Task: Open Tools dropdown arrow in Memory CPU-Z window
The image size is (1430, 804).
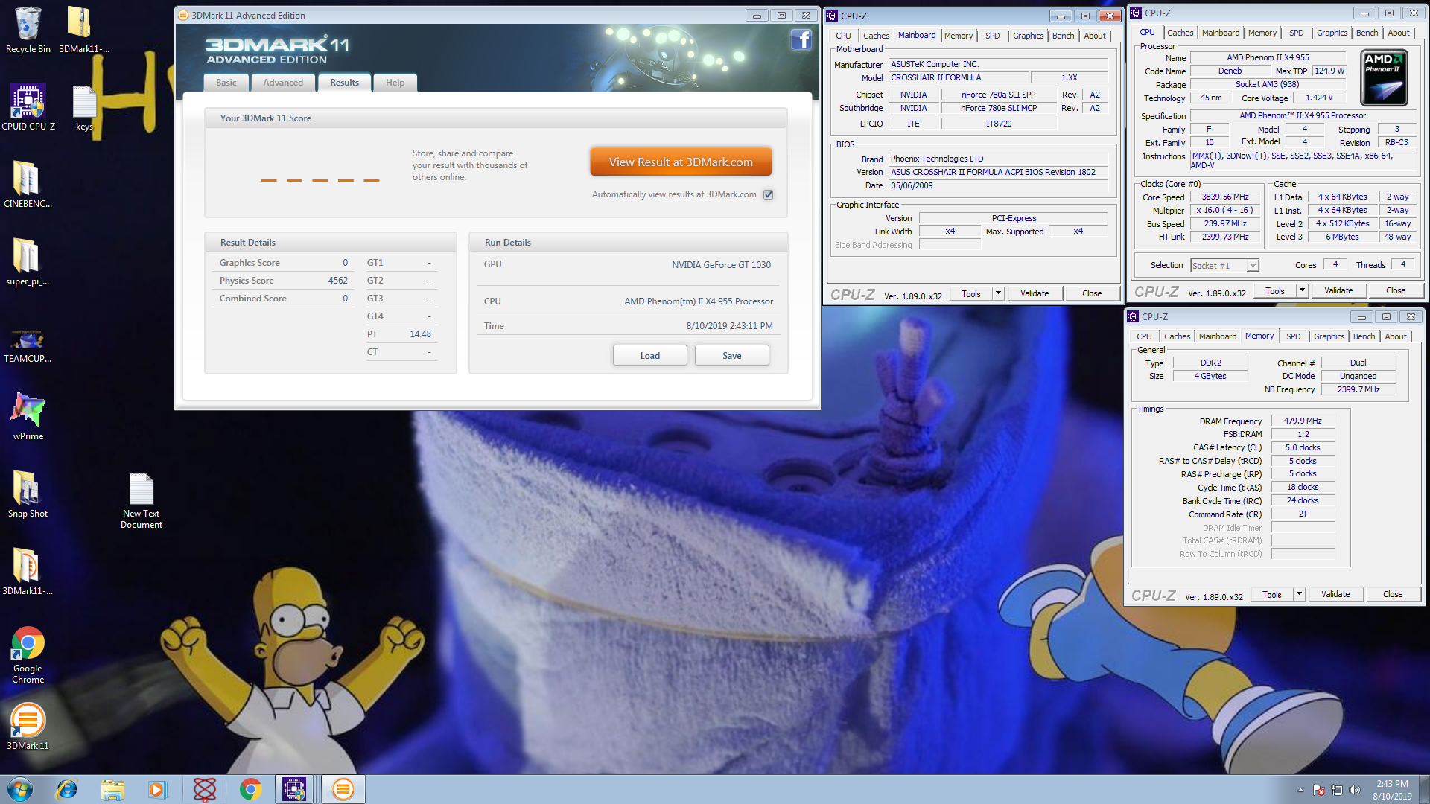Action: (x=1299, y=594)
